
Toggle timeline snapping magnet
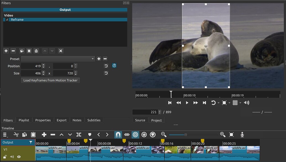click(118, 135)
